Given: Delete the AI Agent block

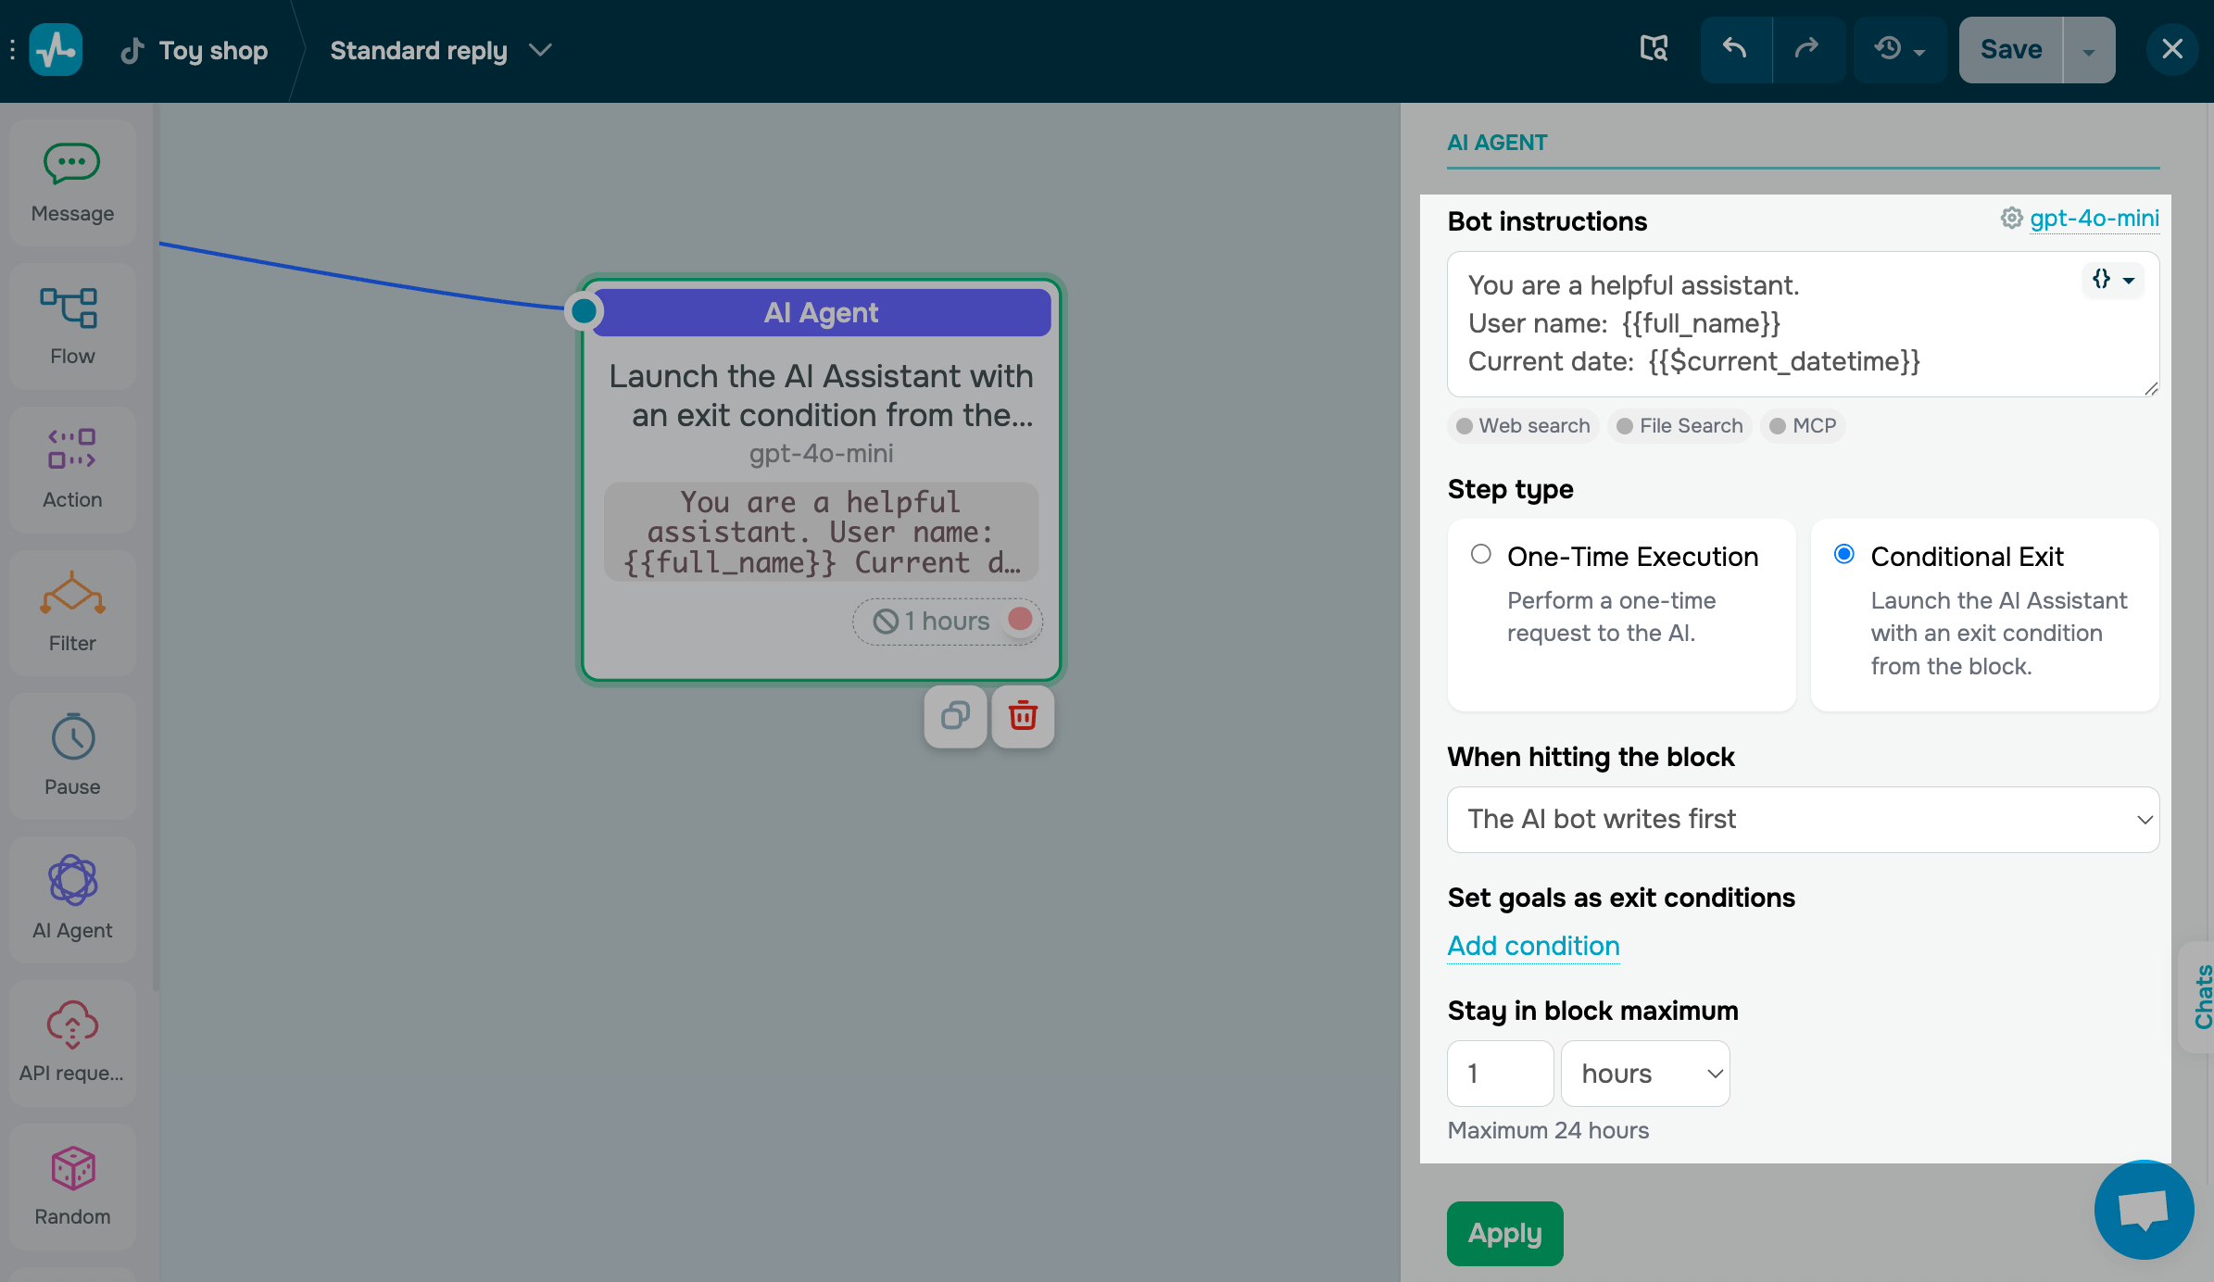Looking at the screenshot, I should click(x=1023, y=716).
